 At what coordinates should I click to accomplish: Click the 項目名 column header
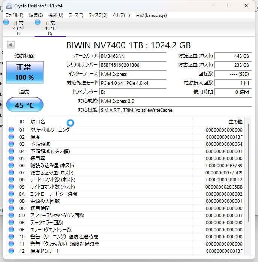pos(110,122)
